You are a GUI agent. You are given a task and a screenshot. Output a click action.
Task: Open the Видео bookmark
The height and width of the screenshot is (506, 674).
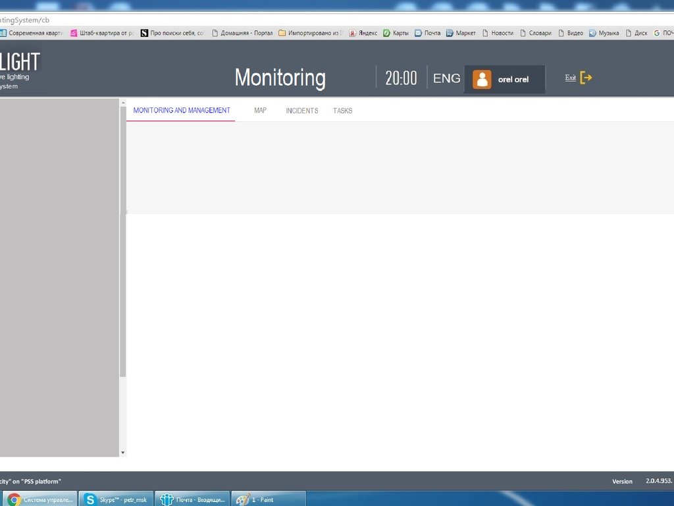[x=571, y=33]
